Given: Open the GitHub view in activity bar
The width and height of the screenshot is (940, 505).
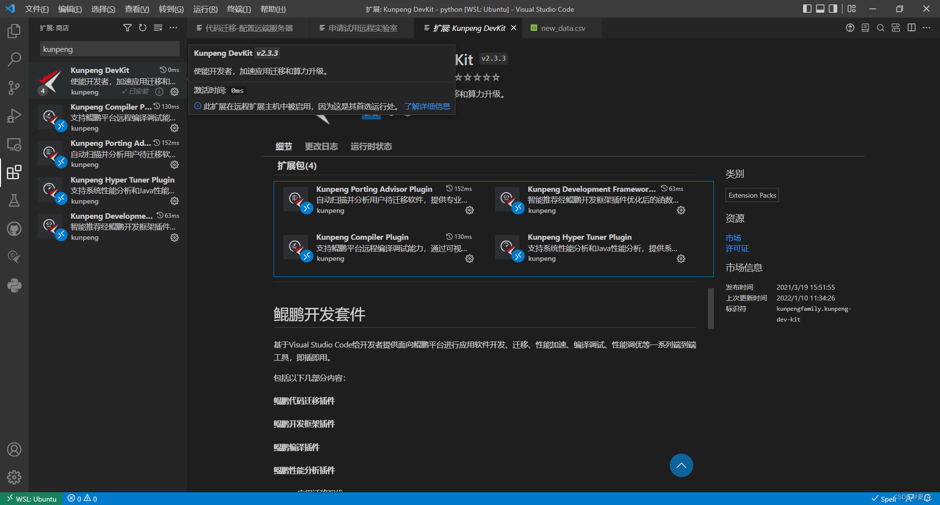Looking at the screenshot, I should (14, 229).
